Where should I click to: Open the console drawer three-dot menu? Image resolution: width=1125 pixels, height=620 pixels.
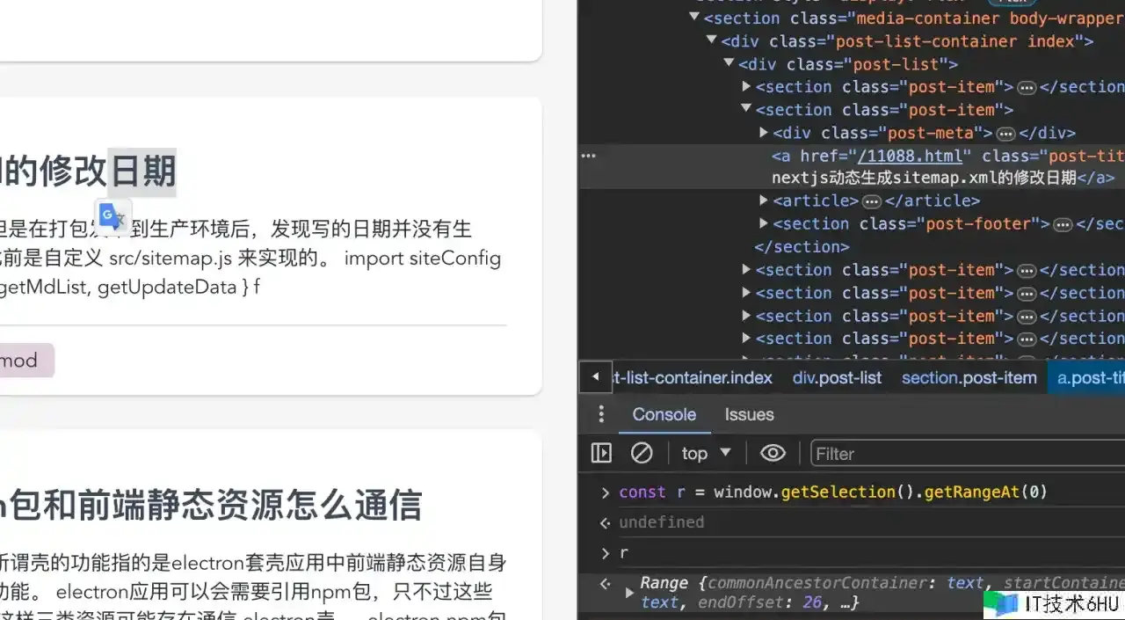[601, 414]
